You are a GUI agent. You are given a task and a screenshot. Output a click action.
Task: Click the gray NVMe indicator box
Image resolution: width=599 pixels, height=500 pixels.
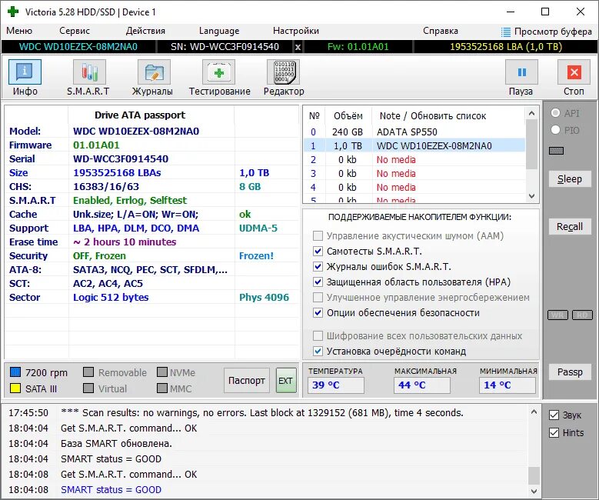coord(162,372)
